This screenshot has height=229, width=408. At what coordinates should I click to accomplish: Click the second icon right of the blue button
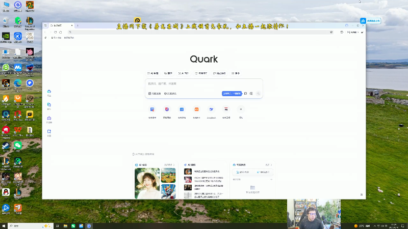[251, 94]
